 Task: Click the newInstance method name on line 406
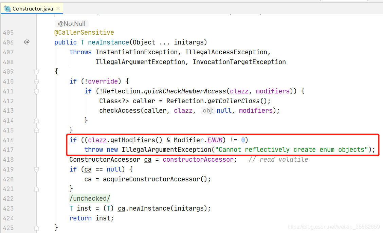(x=108, y=42)
